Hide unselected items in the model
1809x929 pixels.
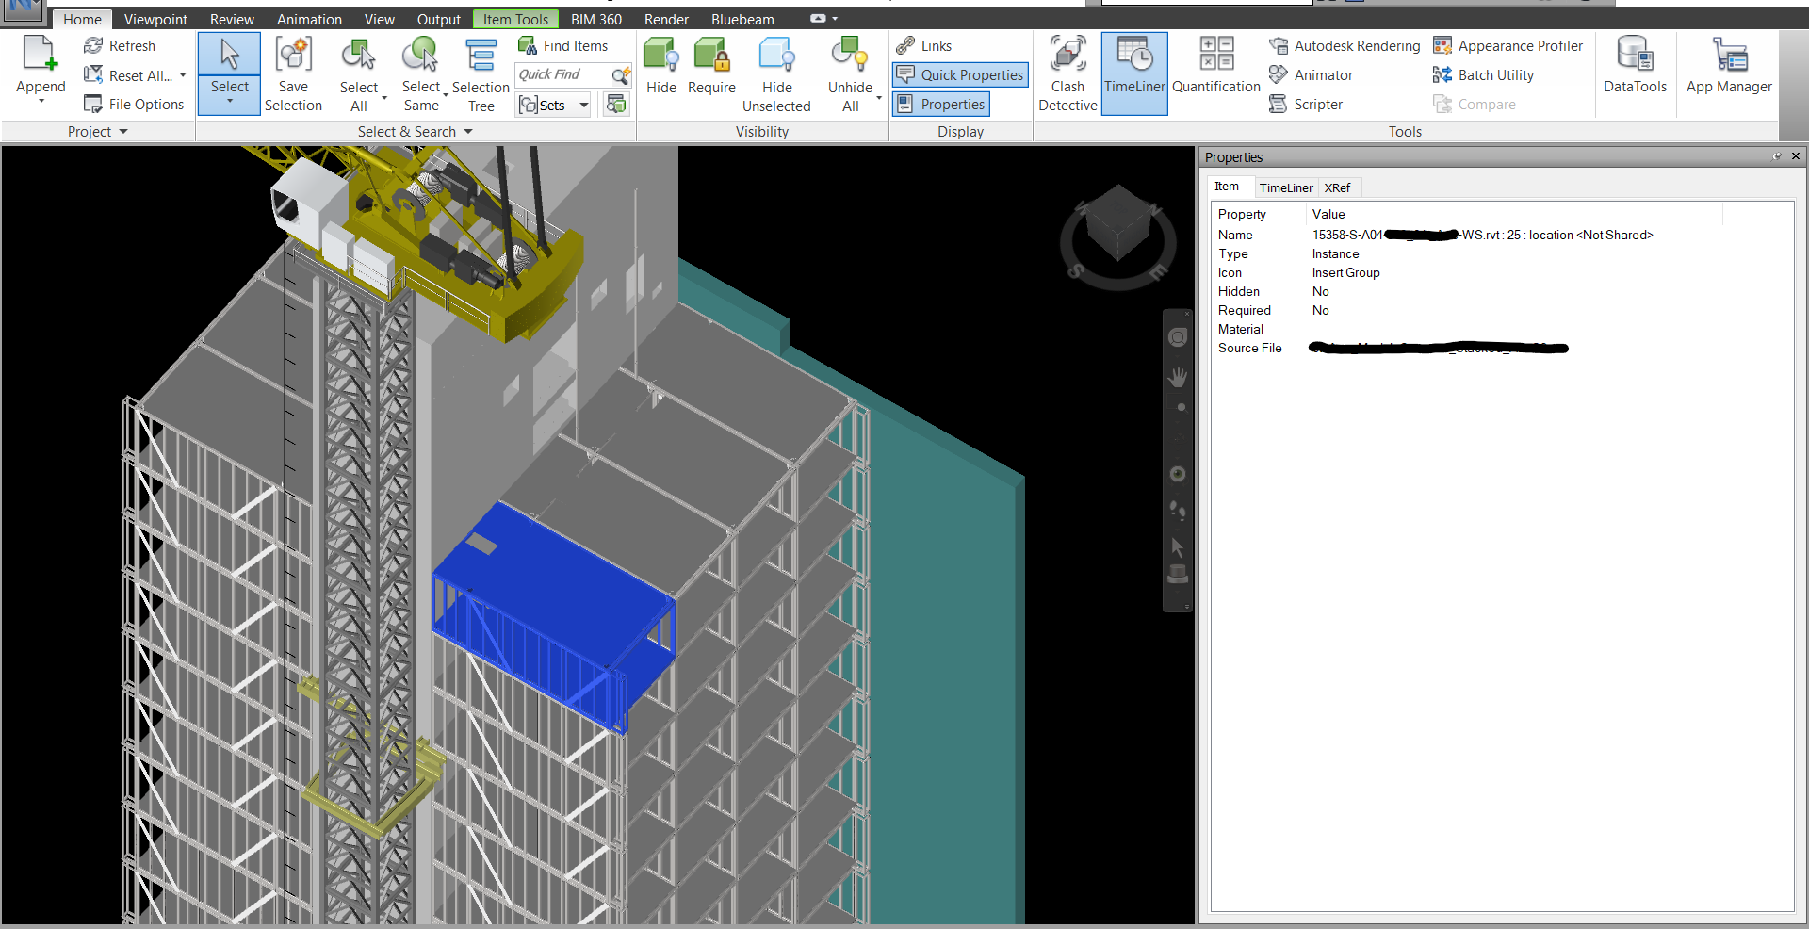coord(776,74)
